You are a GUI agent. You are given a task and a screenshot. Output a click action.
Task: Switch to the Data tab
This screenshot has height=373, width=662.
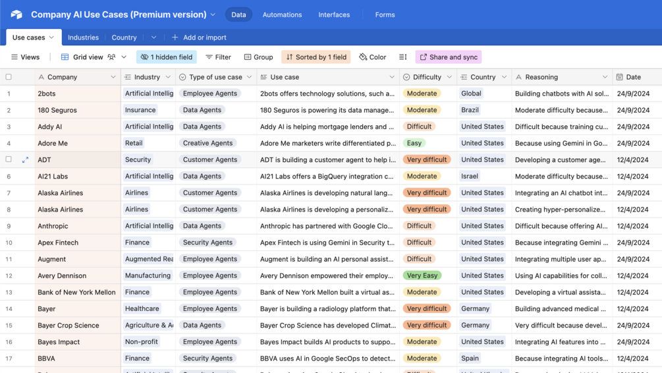pos(238,14)
